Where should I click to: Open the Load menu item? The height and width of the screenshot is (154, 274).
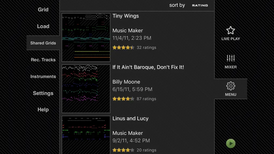(x=43, y=26)
